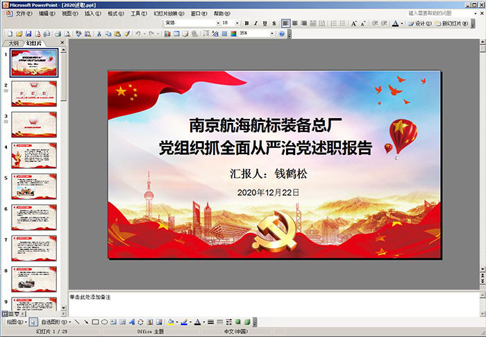Select the Rectangle shape tool

pyautogui.click(x=95, y=322)
